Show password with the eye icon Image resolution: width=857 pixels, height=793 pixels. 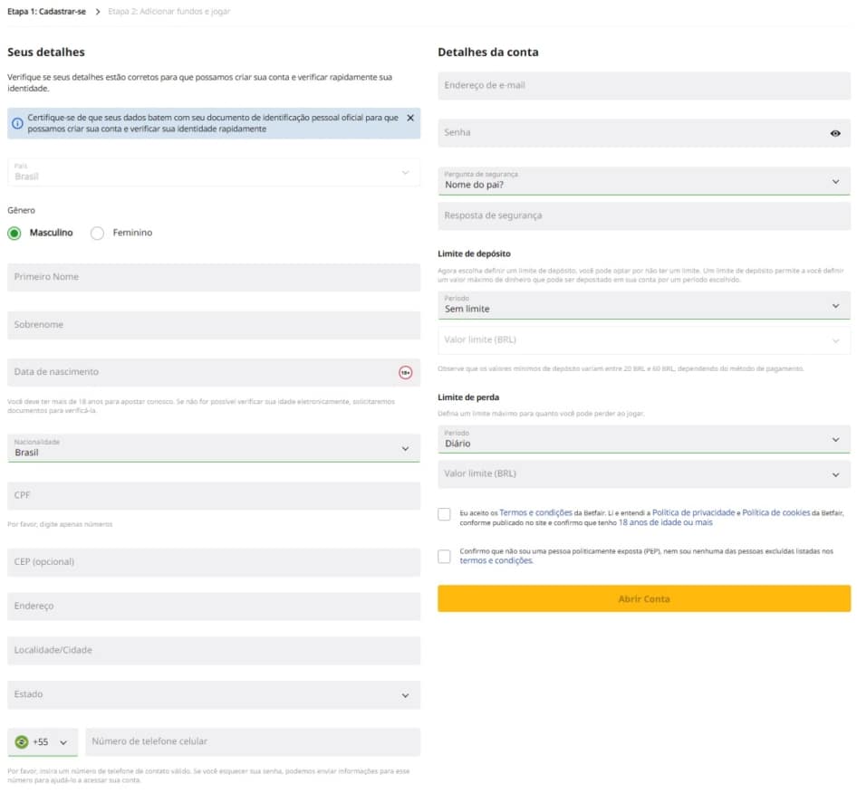pyautogui.click(x=835, y=133)
